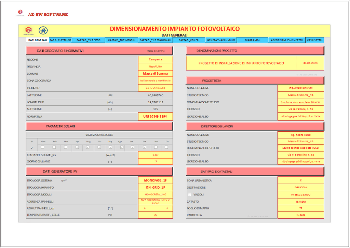
Task: Edit the Foglio di Mappa field
Action: point(301,208)
